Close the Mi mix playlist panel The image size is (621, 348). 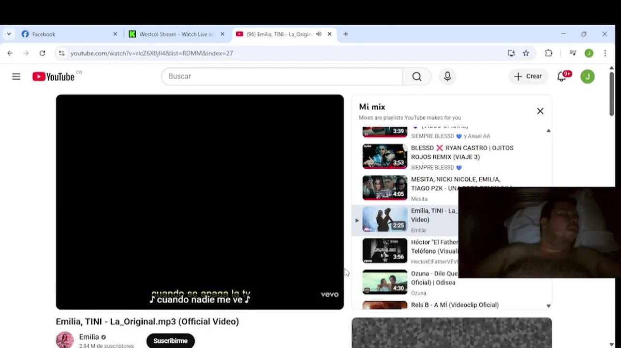click(540, 111)
